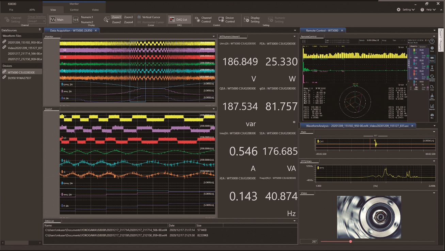
Task: Toggle the DAQ List button
Action: coord(179,20)
